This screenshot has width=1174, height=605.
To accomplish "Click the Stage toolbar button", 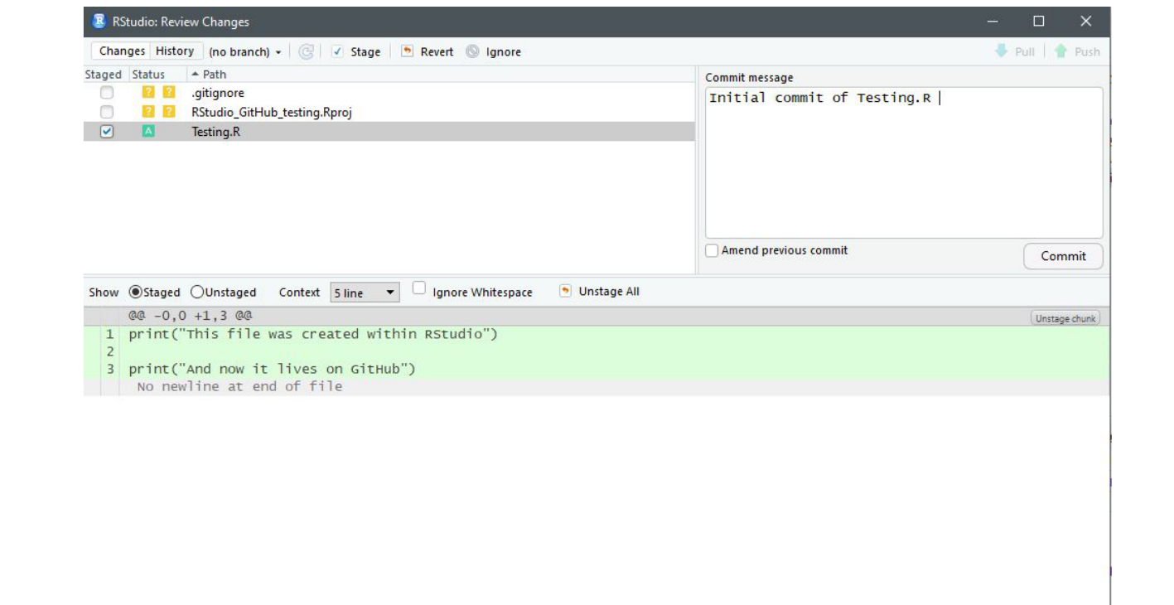I will point(356,51).
